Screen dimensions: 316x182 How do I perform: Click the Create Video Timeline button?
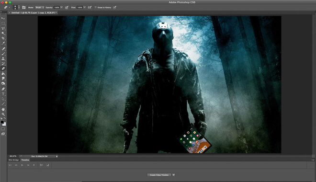coord(159,175)
